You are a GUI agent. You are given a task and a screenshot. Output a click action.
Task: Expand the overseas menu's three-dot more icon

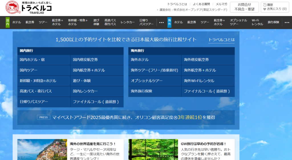click(x=287, y=22)
